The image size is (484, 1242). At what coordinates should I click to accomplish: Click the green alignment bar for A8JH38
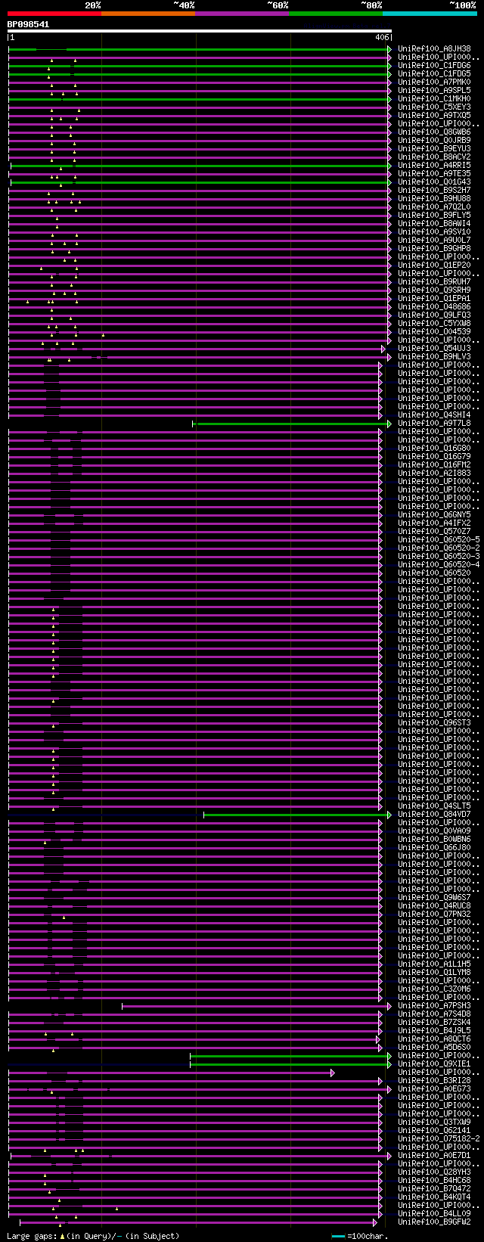tap(200, 49)
